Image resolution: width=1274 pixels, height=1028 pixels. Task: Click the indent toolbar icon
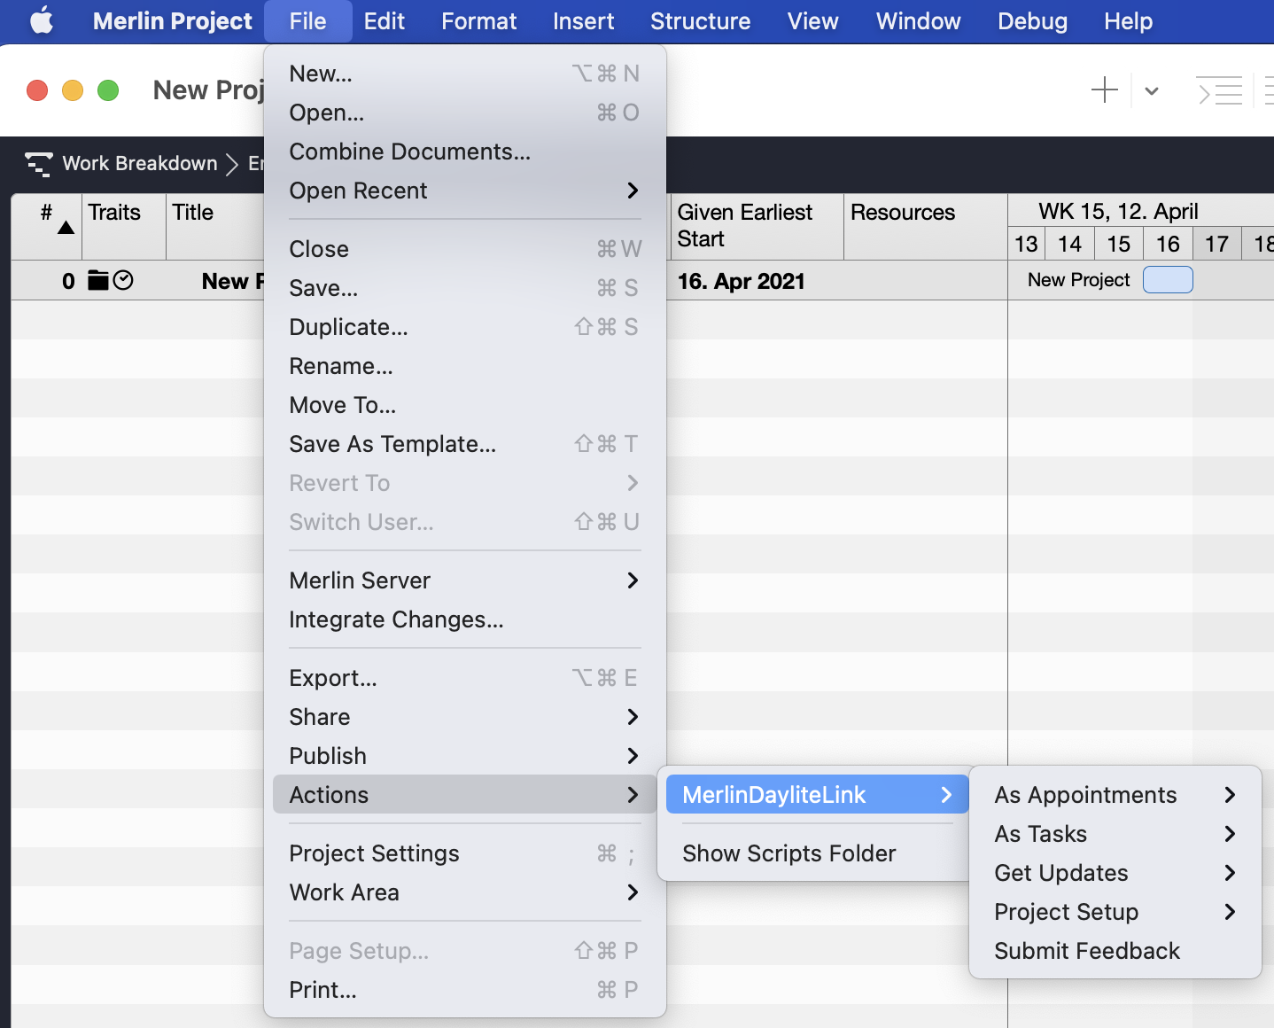pyautogui.click(x=1220, y=90)
